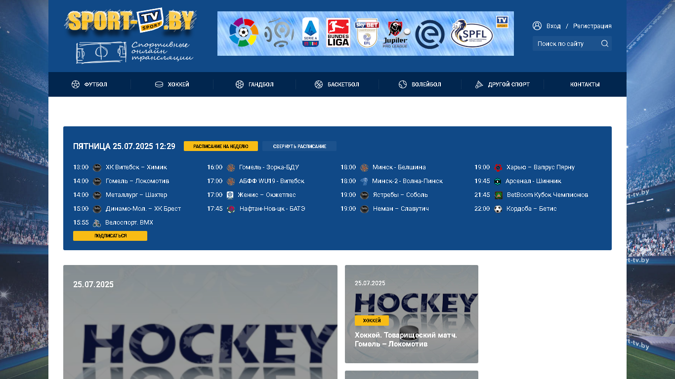Click the search magnifier icon
The image size is (675, 379).
(x=604, y=43)
